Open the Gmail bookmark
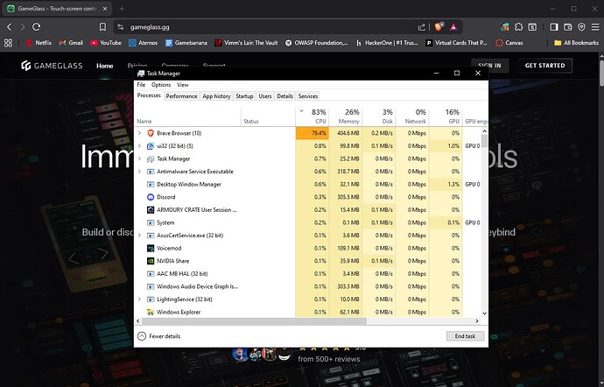The height and width of the screenshot is (387, 604). click(x=71, y=43)
